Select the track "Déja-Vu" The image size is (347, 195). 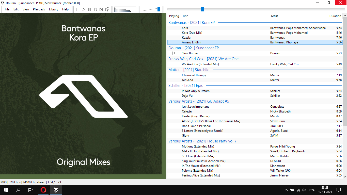(x=255, y=96)
